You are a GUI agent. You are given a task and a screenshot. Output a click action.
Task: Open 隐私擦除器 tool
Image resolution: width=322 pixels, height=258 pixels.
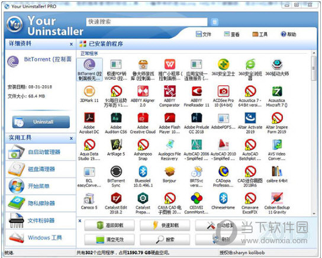pos(40,204)
